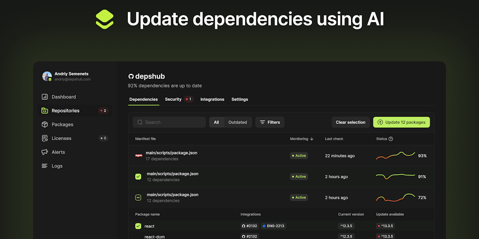Click the Licenses icon in sidebar
Image resolution: width=479 pixels, height=239 pixels.
45,138
